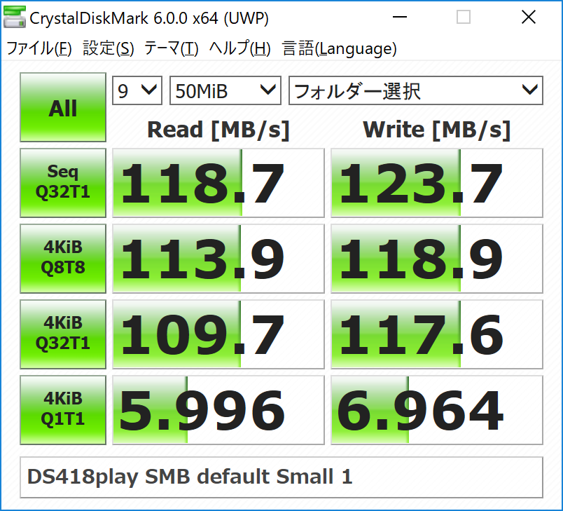The image size is (563, 511).
Task: Run all benchmarks with the All button
Action: [x=63, y=107]
